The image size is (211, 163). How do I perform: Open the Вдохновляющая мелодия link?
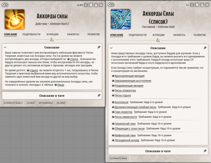point(130,76)
